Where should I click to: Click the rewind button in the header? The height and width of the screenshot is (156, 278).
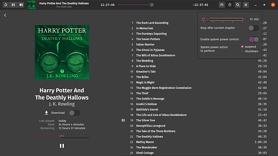click(6, 5)
